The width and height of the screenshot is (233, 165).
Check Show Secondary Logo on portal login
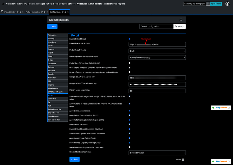(x=129, y=147)
